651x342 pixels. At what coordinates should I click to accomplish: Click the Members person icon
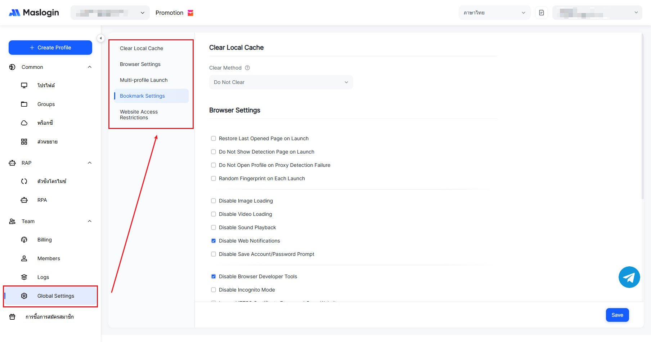coord(24,258)
